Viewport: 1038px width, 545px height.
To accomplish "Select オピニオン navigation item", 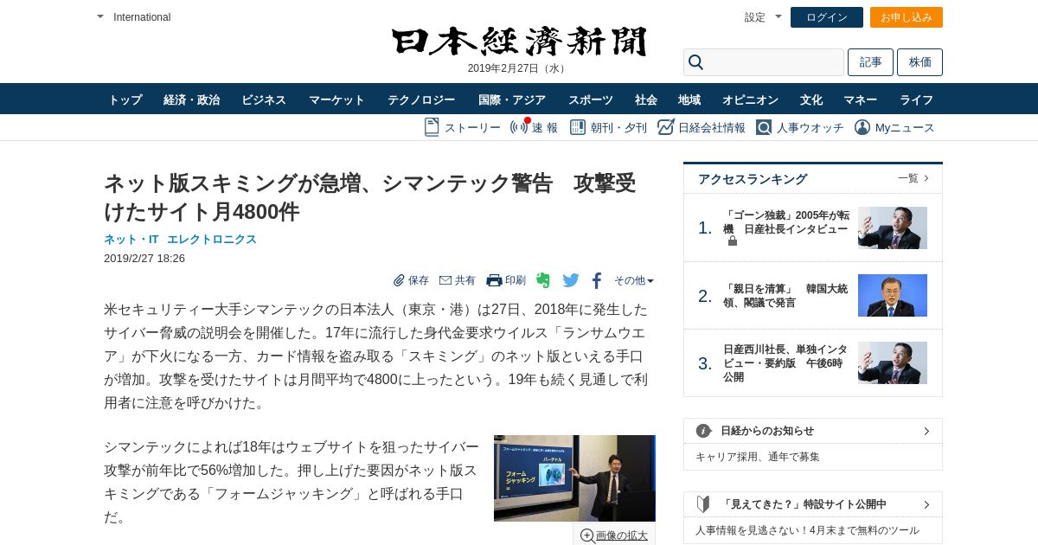I will coord(750,99).
